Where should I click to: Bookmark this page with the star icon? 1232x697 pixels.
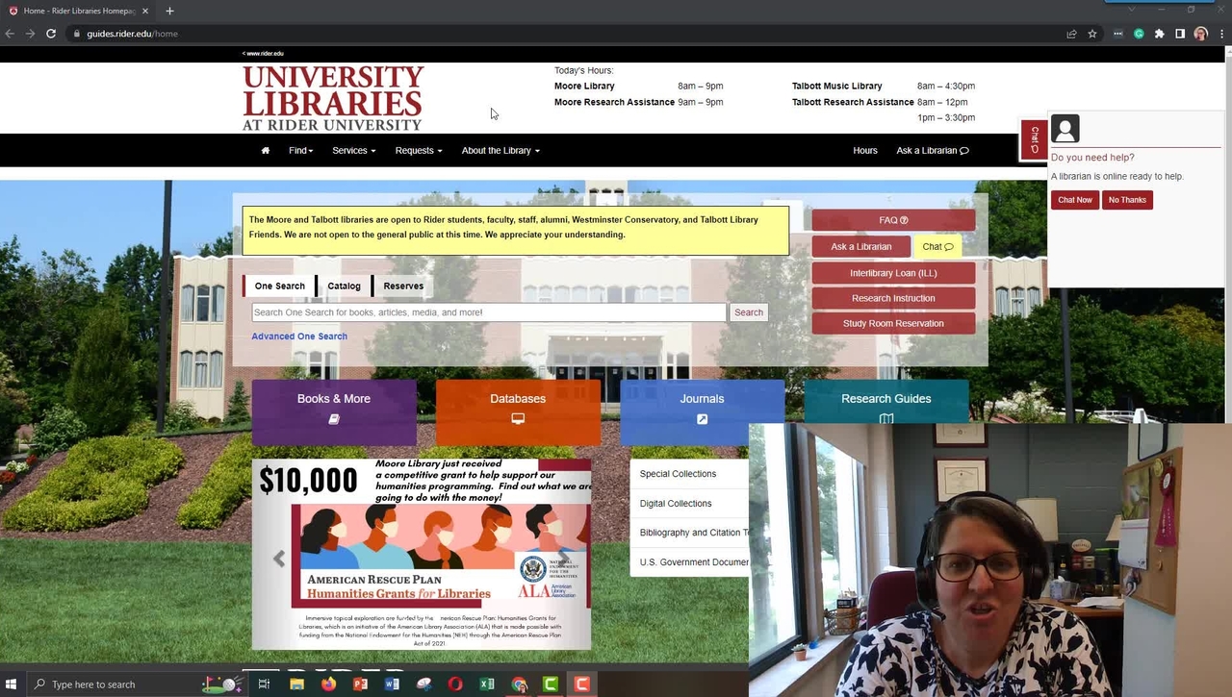(x=1092, y=34)
